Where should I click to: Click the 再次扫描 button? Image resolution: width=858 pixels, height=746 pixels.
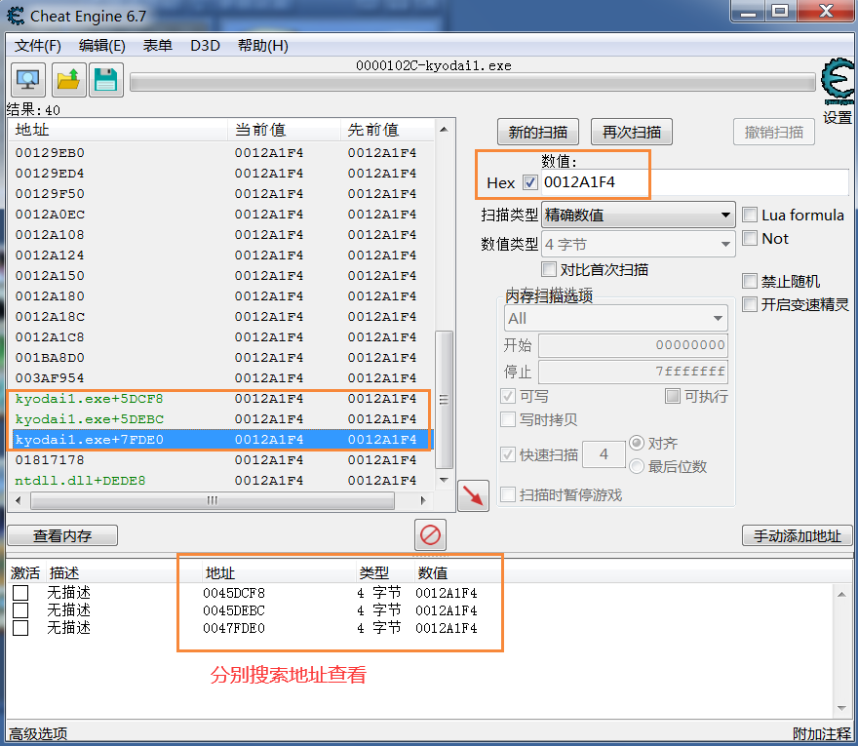632,132
